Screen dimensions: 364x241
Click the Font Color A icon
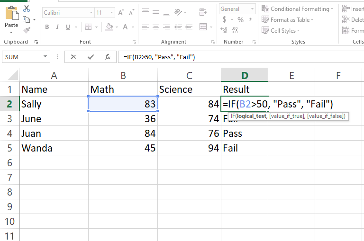pos(125,27)
